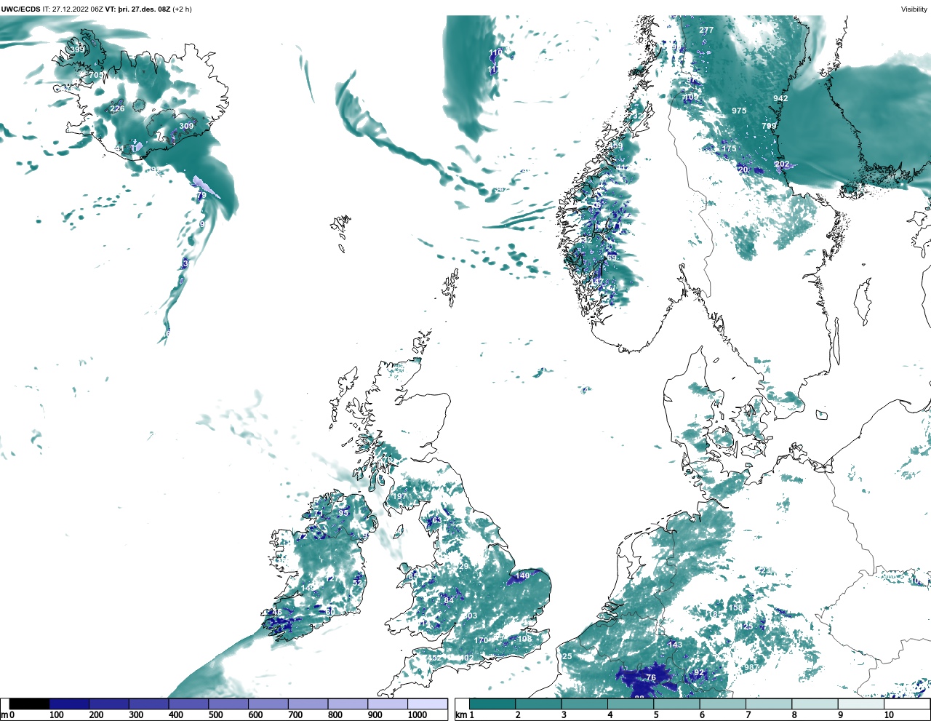
Task: Click the 500–600 m legend swatch
Action: (x=228, y=704)
